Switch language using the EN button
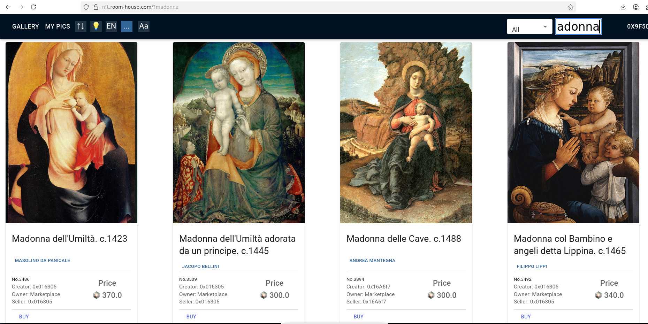Viewport: 648px width, 324px height. (111, 26)
